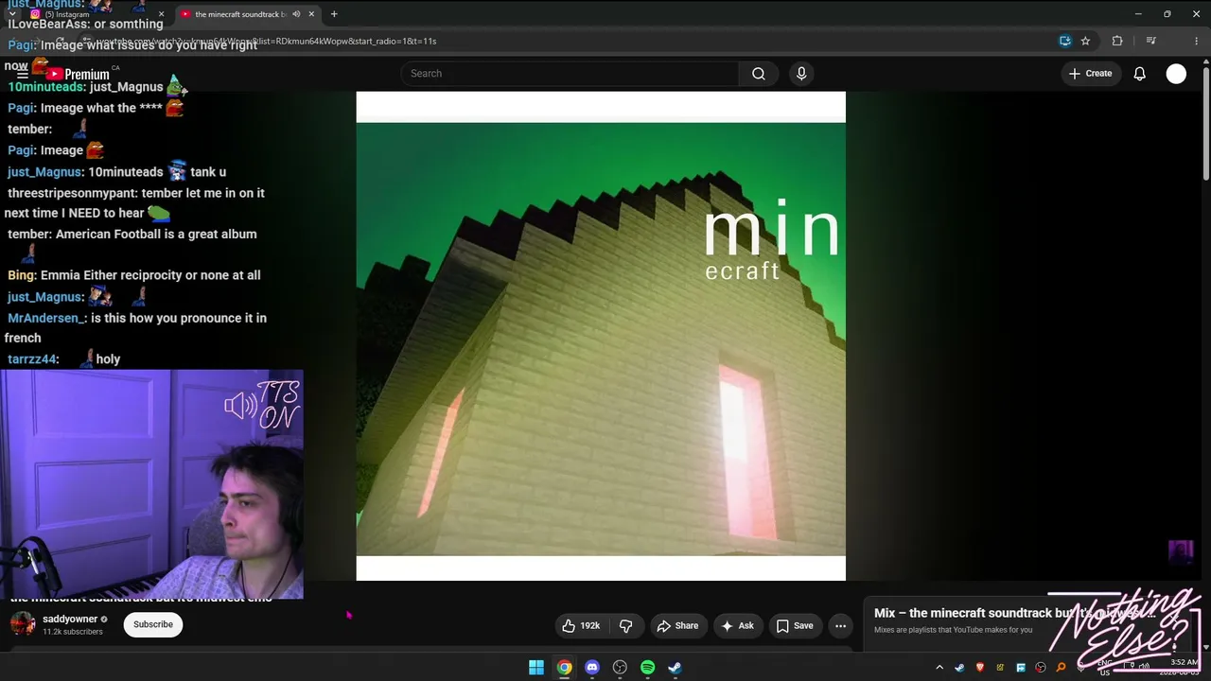Subscribe to saddyowner channel

pos(153,625)
